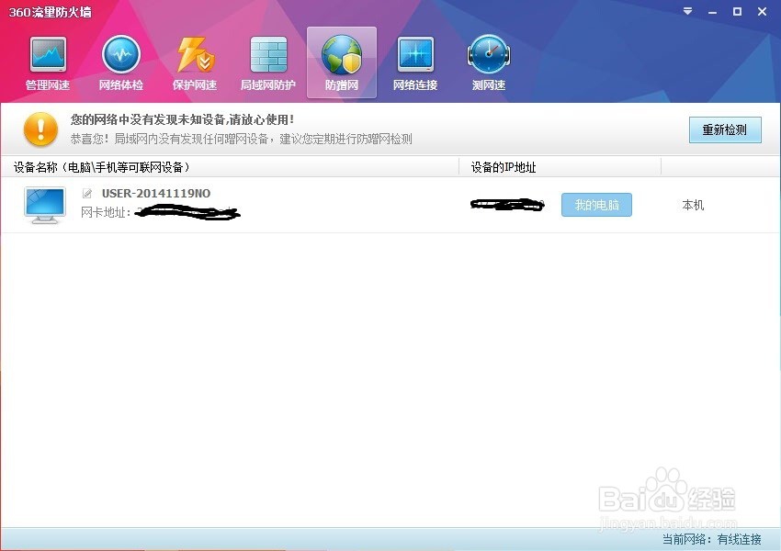The height and width of the screenshot is (551, 781).
Task: Click the computer monitor device icon
Action: click(44, 204)
